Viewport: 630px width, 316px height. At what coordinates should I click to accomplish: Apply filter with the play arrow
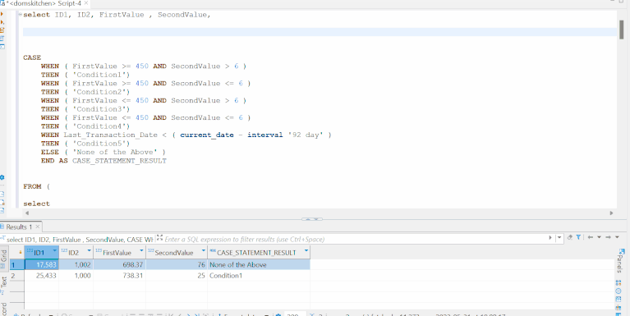[550, 237]
